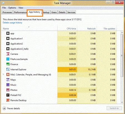Click the FileAccessSample icon
The image size is (125, 114).
pyautogui.click(x=8, y=59)
